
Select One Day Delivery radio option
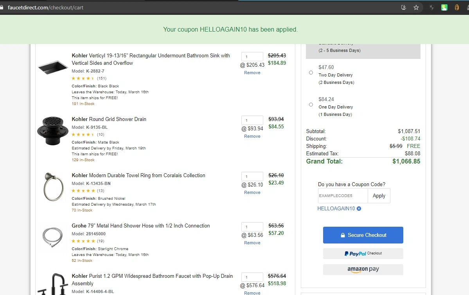pos(311,105)
